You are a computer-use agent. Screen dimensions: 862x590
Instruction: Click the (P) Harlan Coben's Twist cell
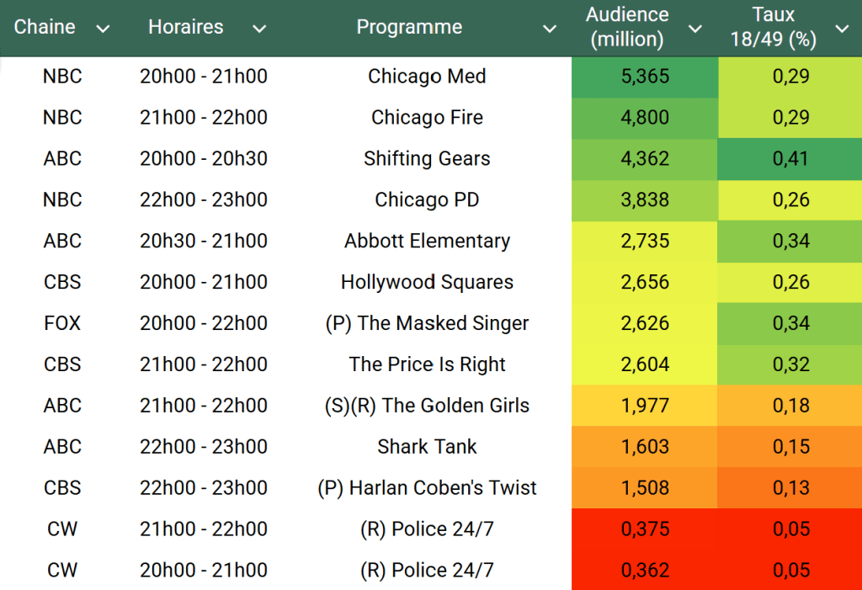click(427, 487)
